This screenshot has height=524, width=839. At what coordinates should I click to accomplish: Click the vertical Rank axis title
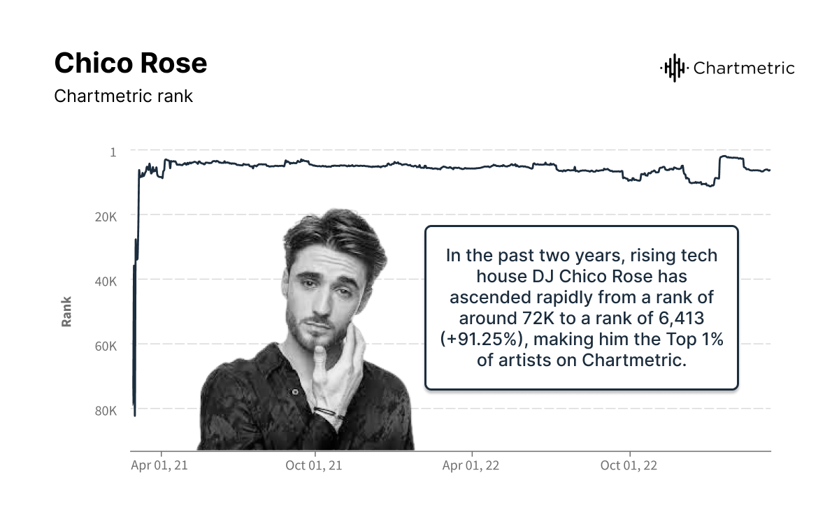point(67,312)
